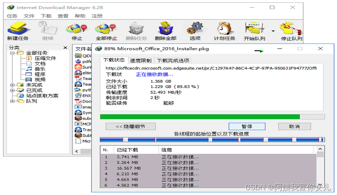The width and height of the screenshot is (337, 195).
Task: Click the 未完成 folder icon
Action: click(x=21, y=85)
